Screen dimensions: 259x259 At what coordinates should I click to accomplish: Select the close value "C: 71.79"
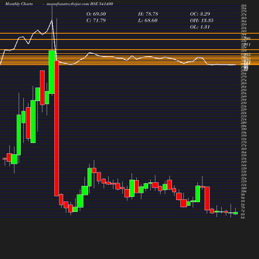coord(96,21)
